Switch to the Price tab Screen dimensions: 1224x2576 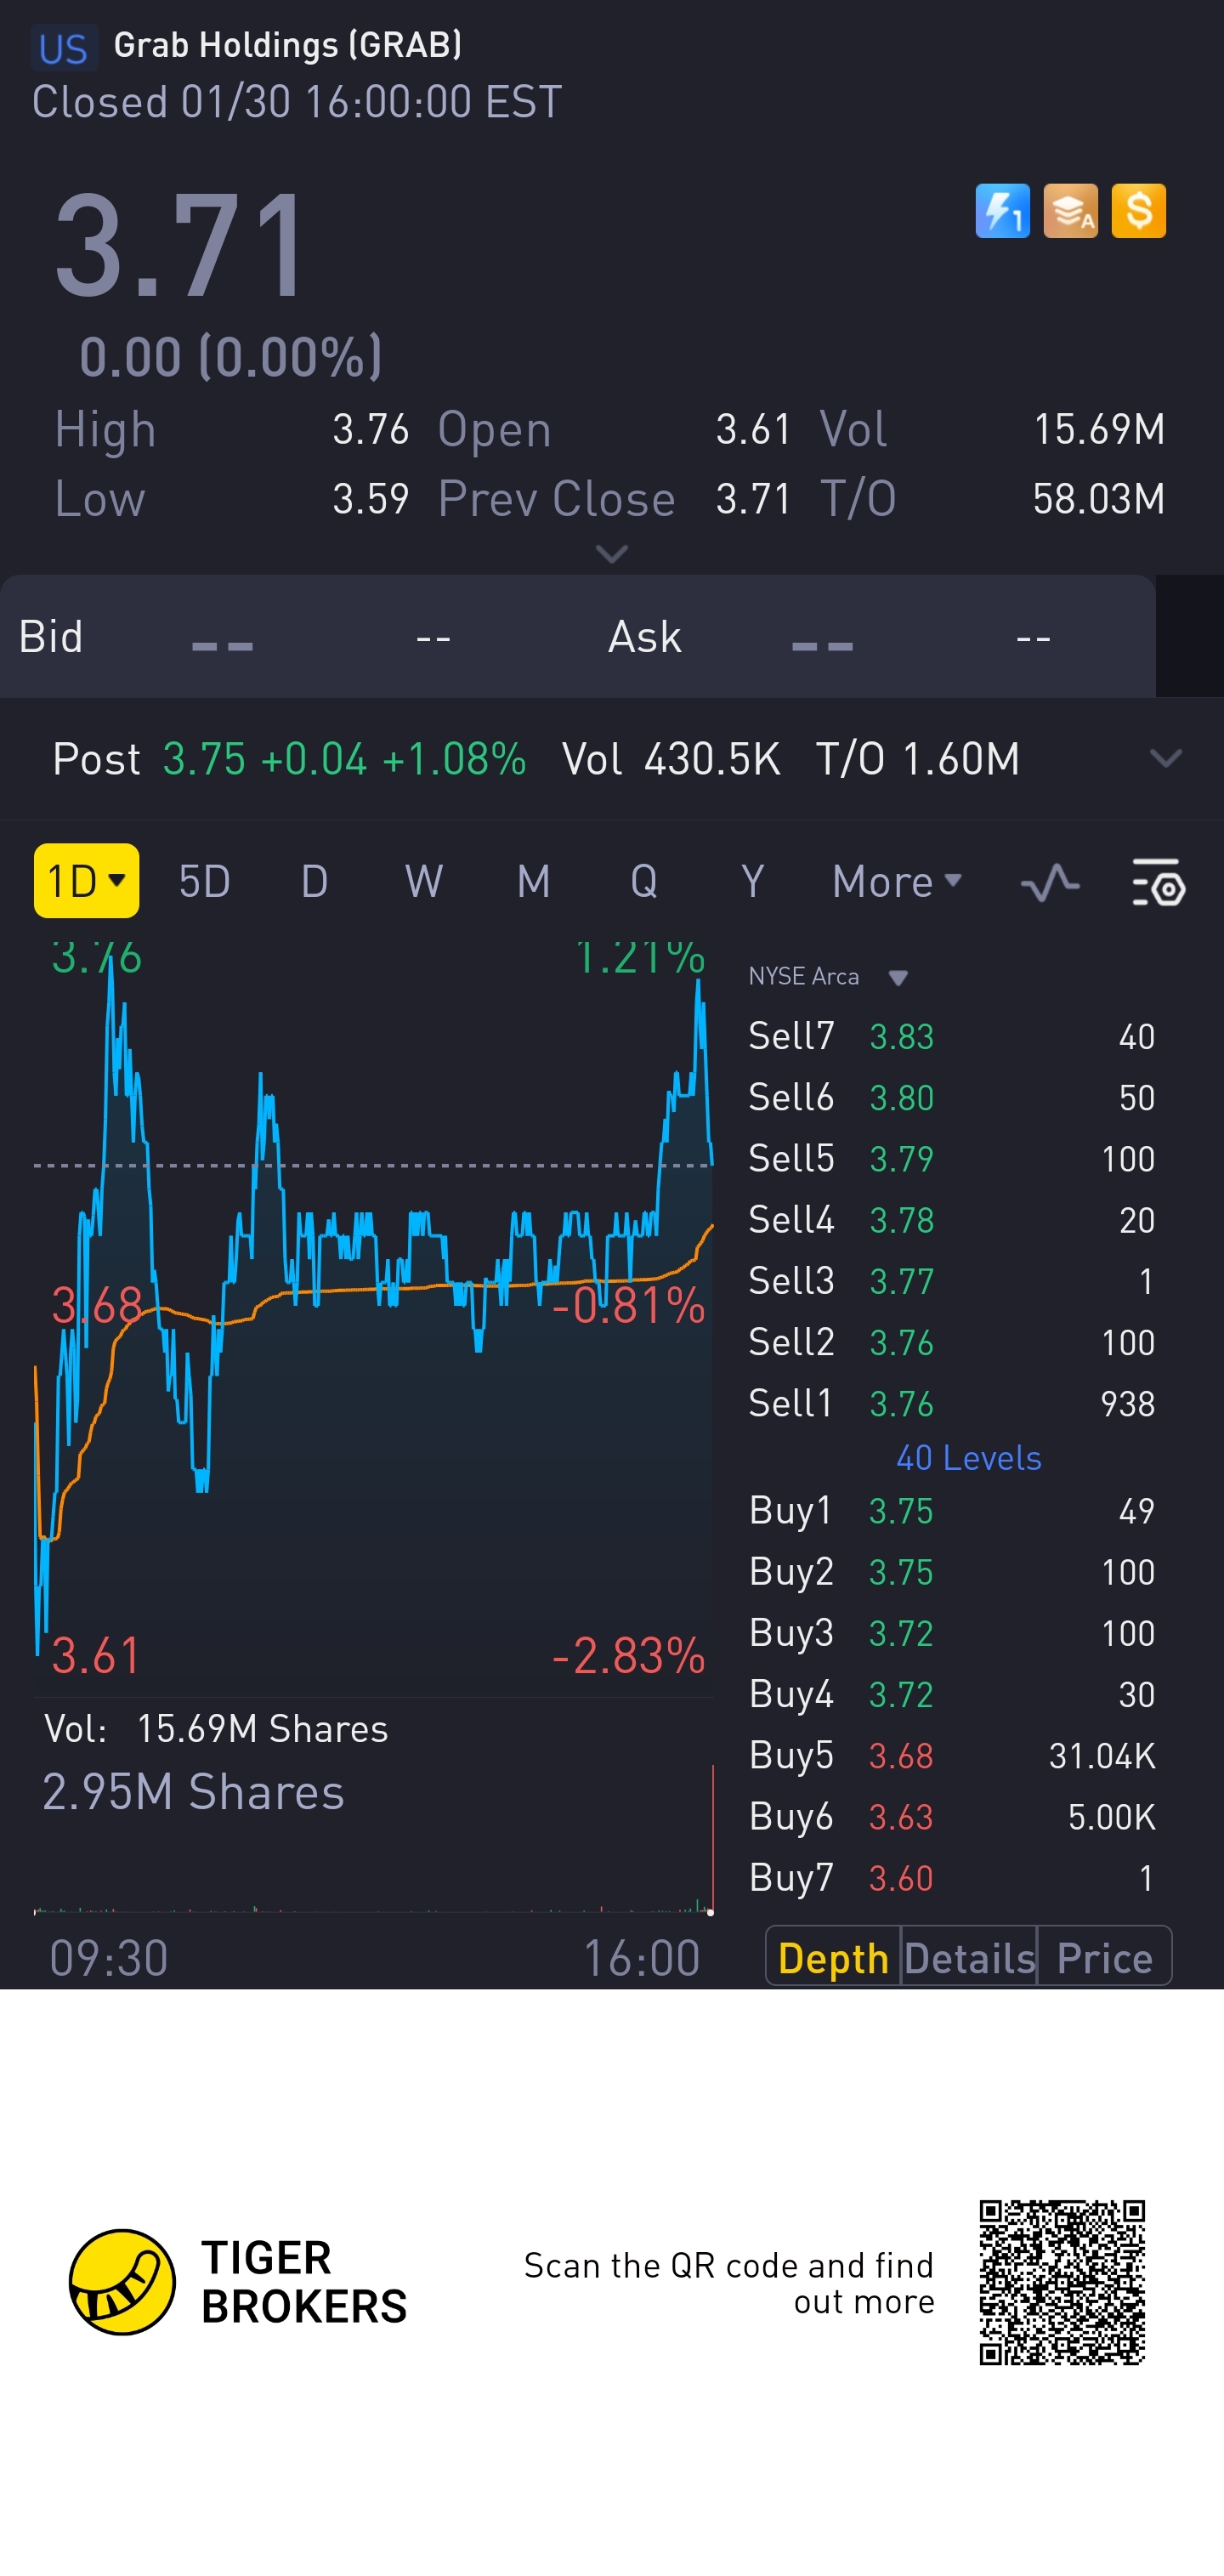coord(1104,1957)
